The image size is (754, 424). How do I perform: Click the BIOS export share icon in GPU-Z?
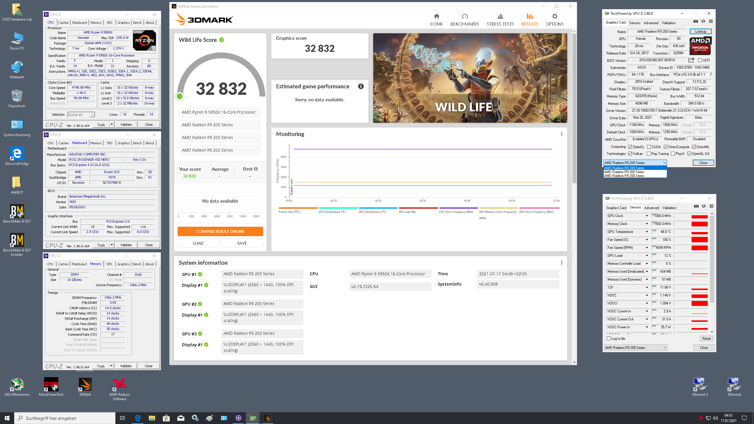coord(691,60)
